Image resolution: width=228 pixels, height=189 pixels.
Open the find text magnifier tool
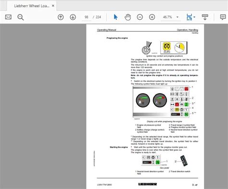[x=21, y=17]
